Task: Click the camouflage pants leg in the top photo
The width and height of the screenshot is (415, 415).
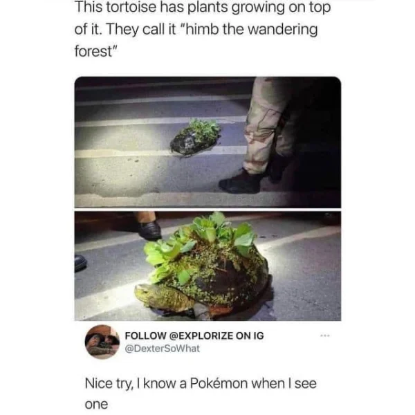Action: (x=266, y=124)
